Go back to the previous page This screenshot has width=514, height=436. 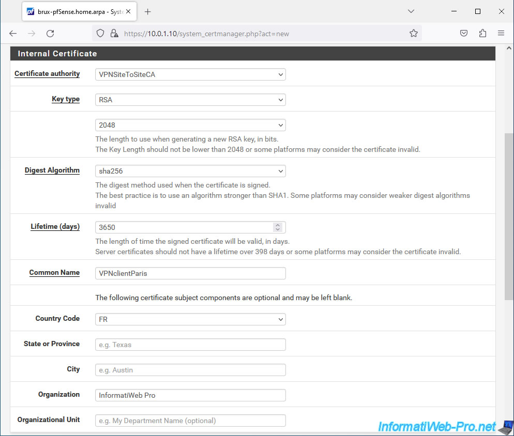tap(13, 34)
